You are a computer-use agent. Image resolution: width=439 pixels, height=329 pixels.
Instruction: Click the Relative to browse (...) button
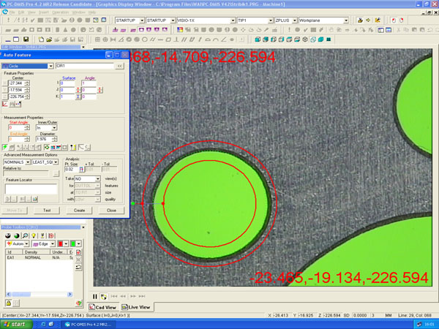56,174
